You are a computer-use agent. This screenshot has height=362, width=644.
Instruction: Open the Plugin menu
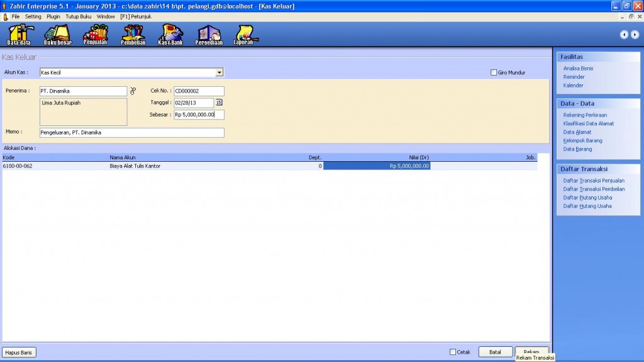click(x=53, y=16)
